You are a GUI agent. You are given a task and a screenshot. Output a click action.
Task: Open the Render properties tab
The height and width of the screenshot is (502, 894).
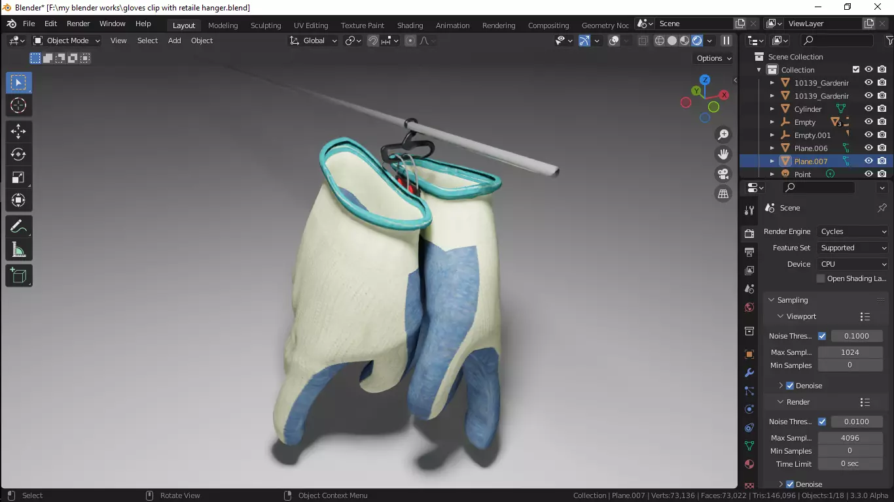point(749,233)
